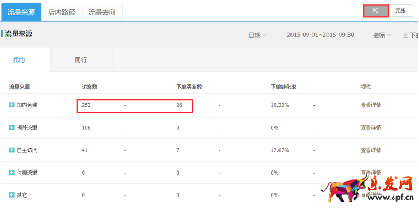The image size is (419, 208).
Task: Expand the 自主访问 row plus icon
Action: (x=11, y=150)
